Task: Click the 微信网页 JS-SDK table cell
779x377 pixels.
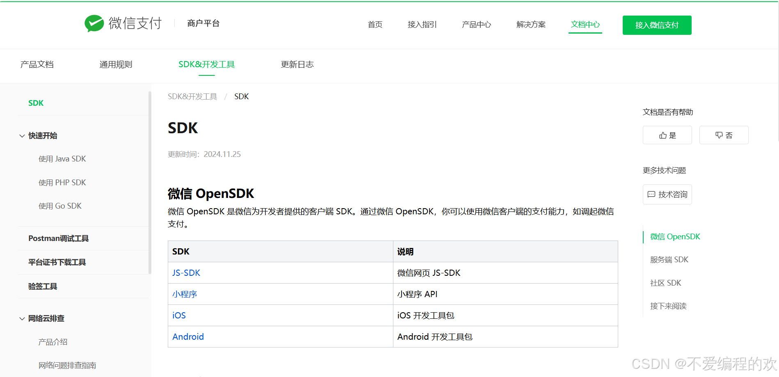Action: (x=505, y=273)
